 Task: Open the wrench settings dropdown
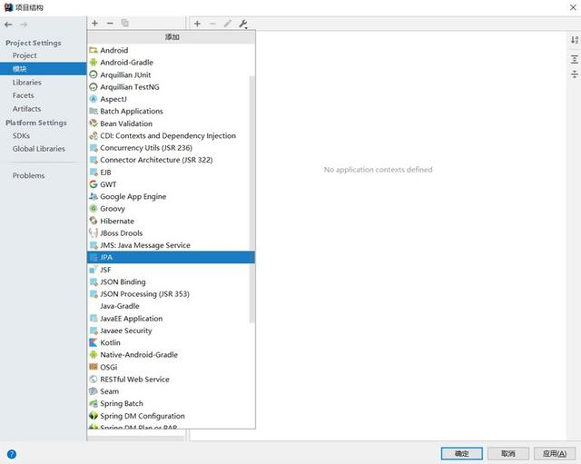point(243,23)
